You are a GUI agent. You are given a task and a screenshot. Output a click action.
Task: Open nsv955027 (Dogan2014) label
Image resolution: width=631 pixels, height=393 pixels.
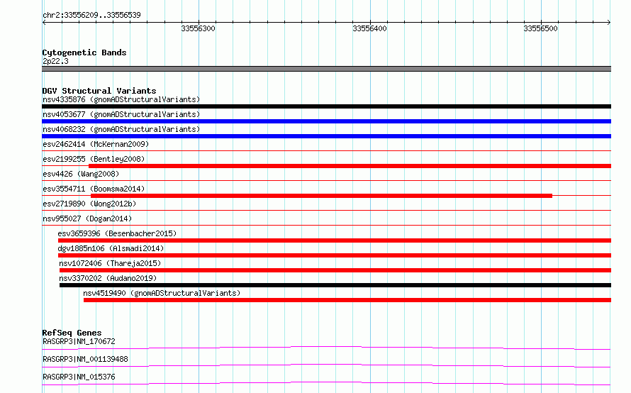point(87,218)
